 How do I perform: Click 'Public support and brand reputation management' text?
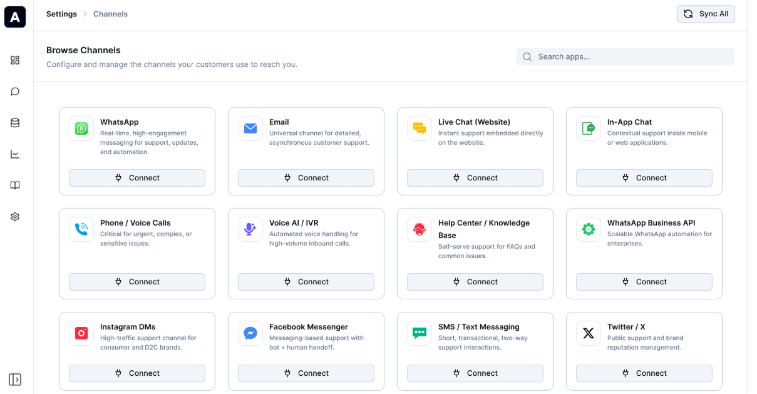pyautogui.click(x=646, y=343)
